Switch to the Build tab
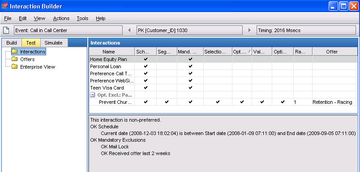Image resolution: width=360 pixels, height=172 pixels. coord(12,43)
